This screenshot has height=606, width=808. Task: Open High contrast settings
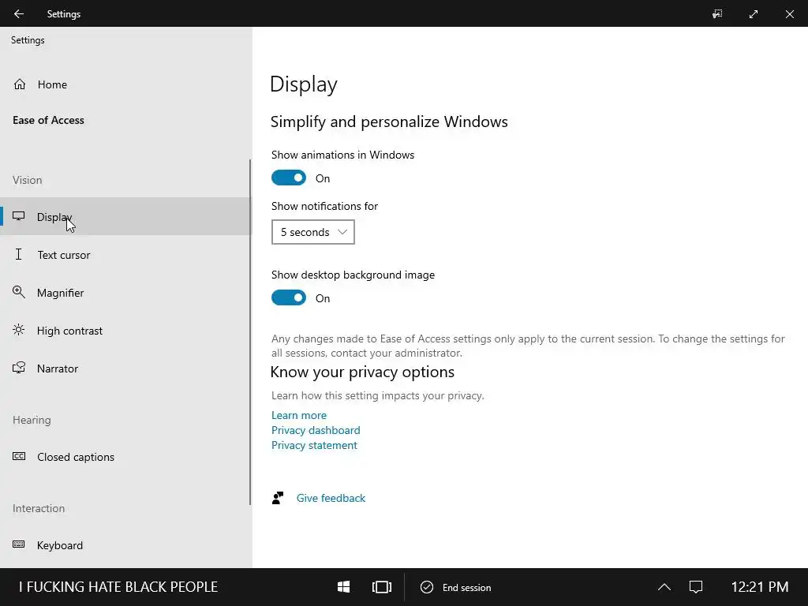(x=125, y=331)
